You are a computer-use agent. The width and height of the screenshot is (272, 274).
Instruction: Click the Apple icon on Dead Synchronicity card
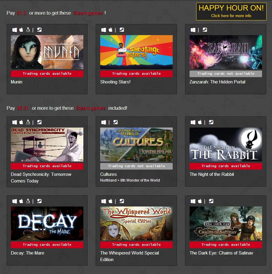(x=21, y=122)
